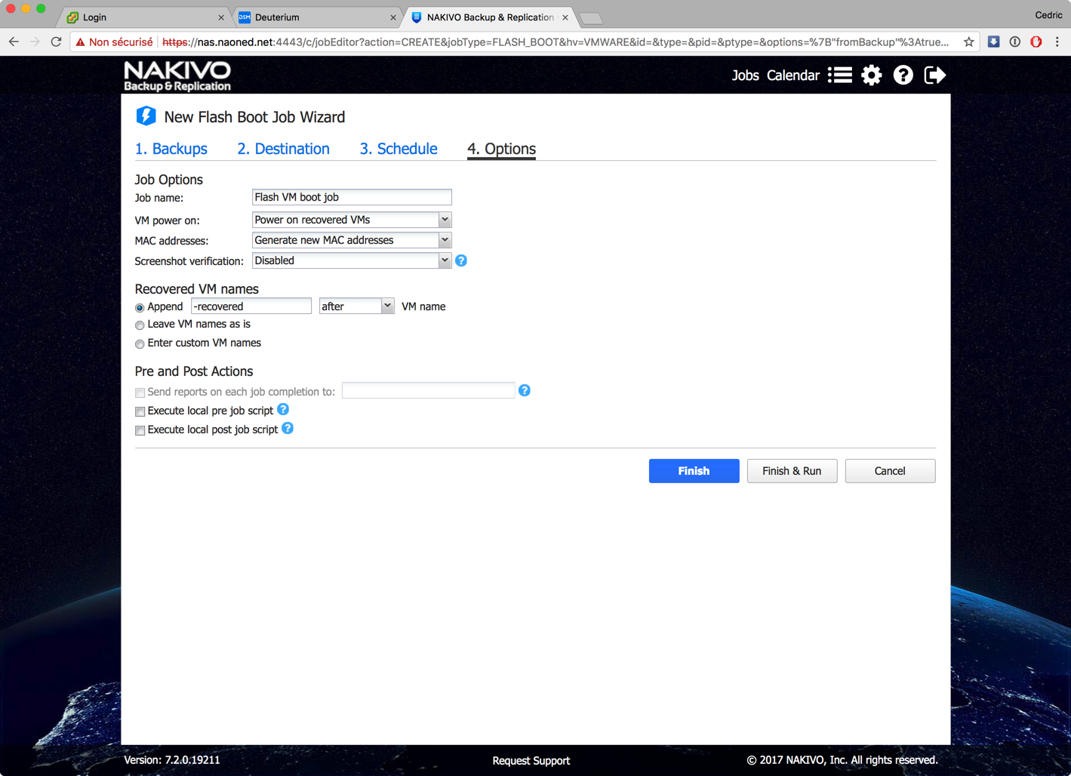
Task: Switch to the Deuterium browser tab
Action: pyautogui.click(x=317, y=17)
